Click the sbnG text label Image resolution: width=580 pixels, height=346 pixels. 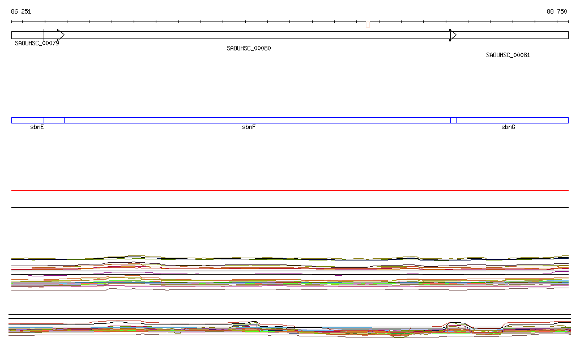508,127
